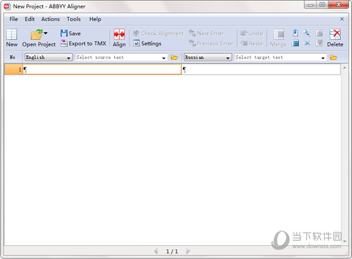The width and height of the screenshot is (352, 259).
Task: Minimize the ABBYY Aligner window
Action: click(310, 5)
